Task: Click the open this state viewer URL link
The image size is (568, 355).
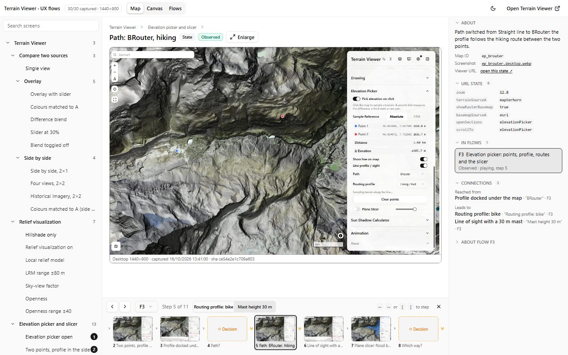Action: [496, 71]
